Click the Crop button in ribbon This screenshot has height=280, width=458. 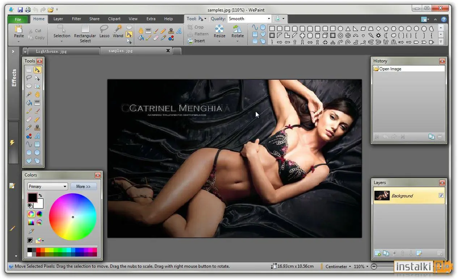point(196,27)
